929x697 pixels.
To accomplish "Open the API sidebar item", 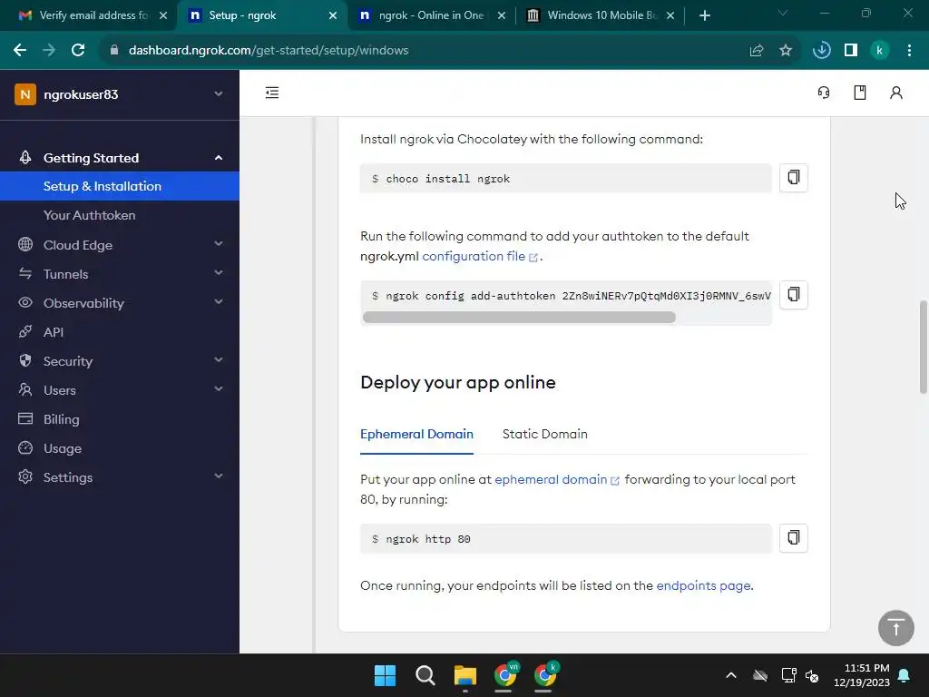I will pyautogui.click(x=54, y=332).
